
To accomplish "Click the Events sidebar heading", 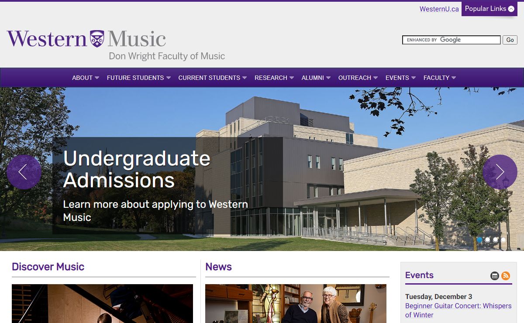I will 419,275.
